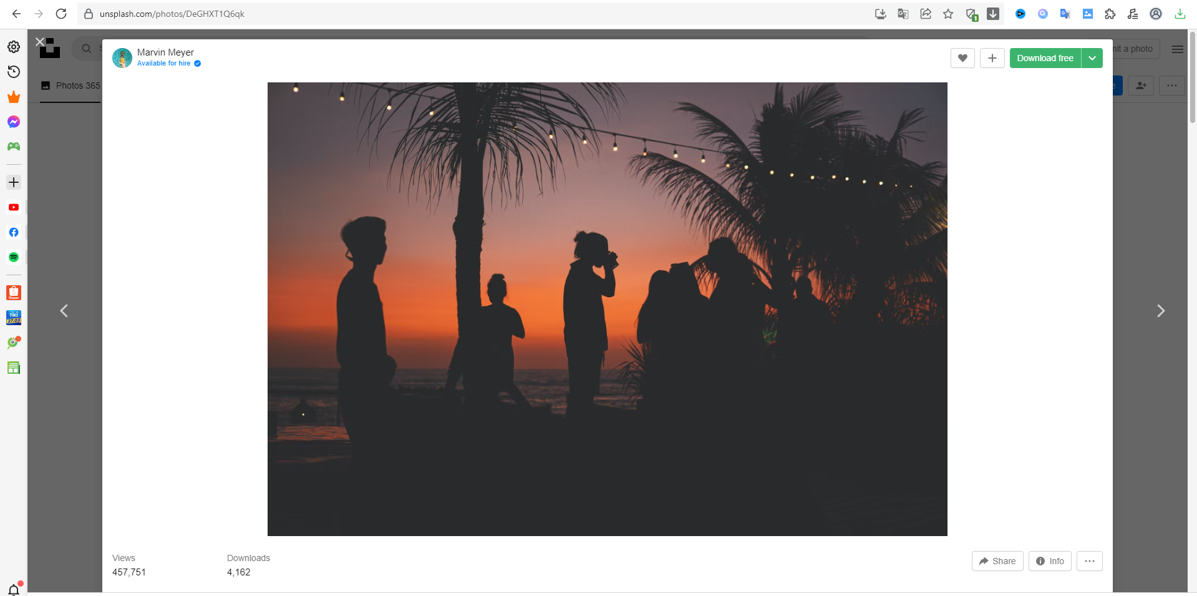The image size is (1197, 596).
Task: Add new sidebar item with plus
Action: coord(14,182)
